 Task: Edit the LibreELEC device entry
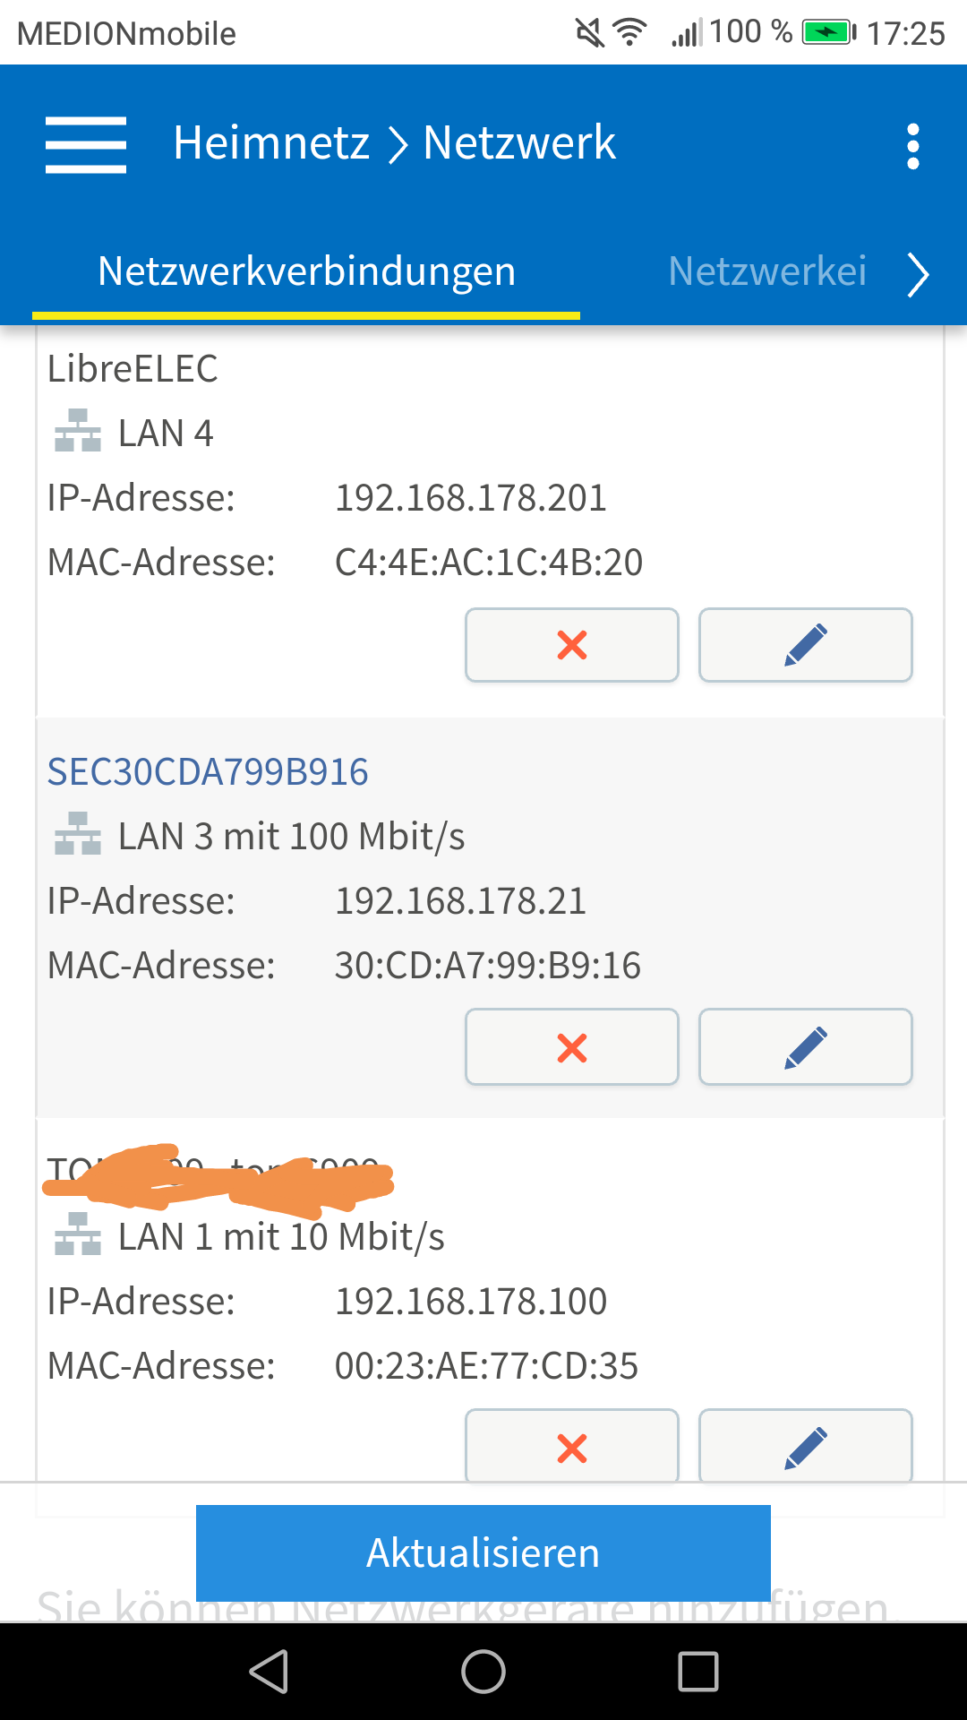pyautogui.click(x=806, y=645)
